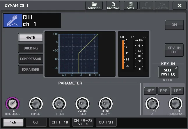Image resolution: width=188 pixels, height=129 pixels.
Task: Click the OUT level meter
Action: (144, 55)
